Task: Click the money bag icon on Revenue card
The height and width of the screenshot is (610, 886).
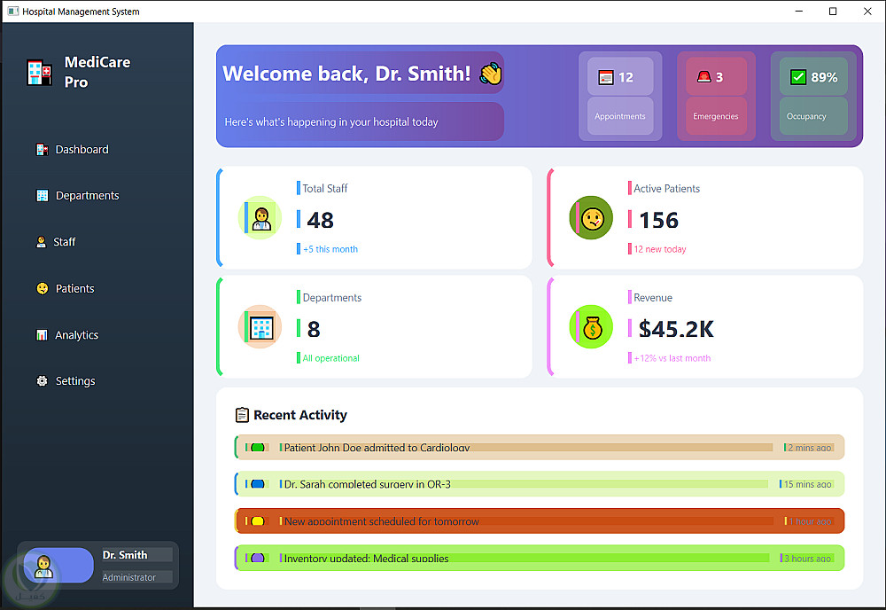Action: pyautogui.click(x=592, y=327)
